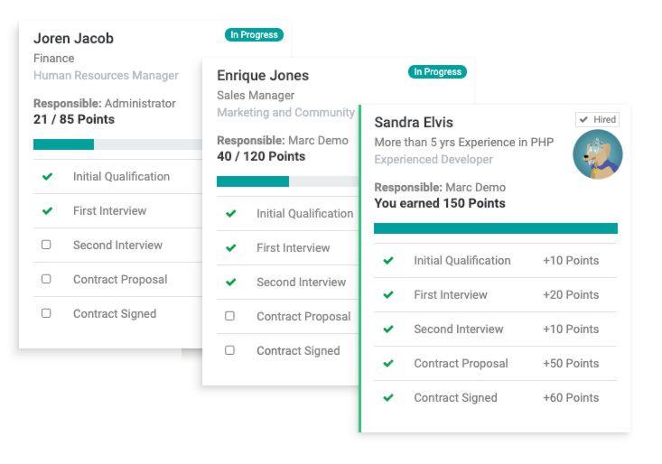Viewport: 662px width, 464px height.
Task: Open the Enrique Jones card title
Action: (x=263, y=76)
